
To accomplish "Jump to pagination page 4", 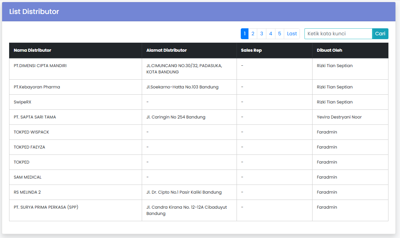I will point(271,34).
